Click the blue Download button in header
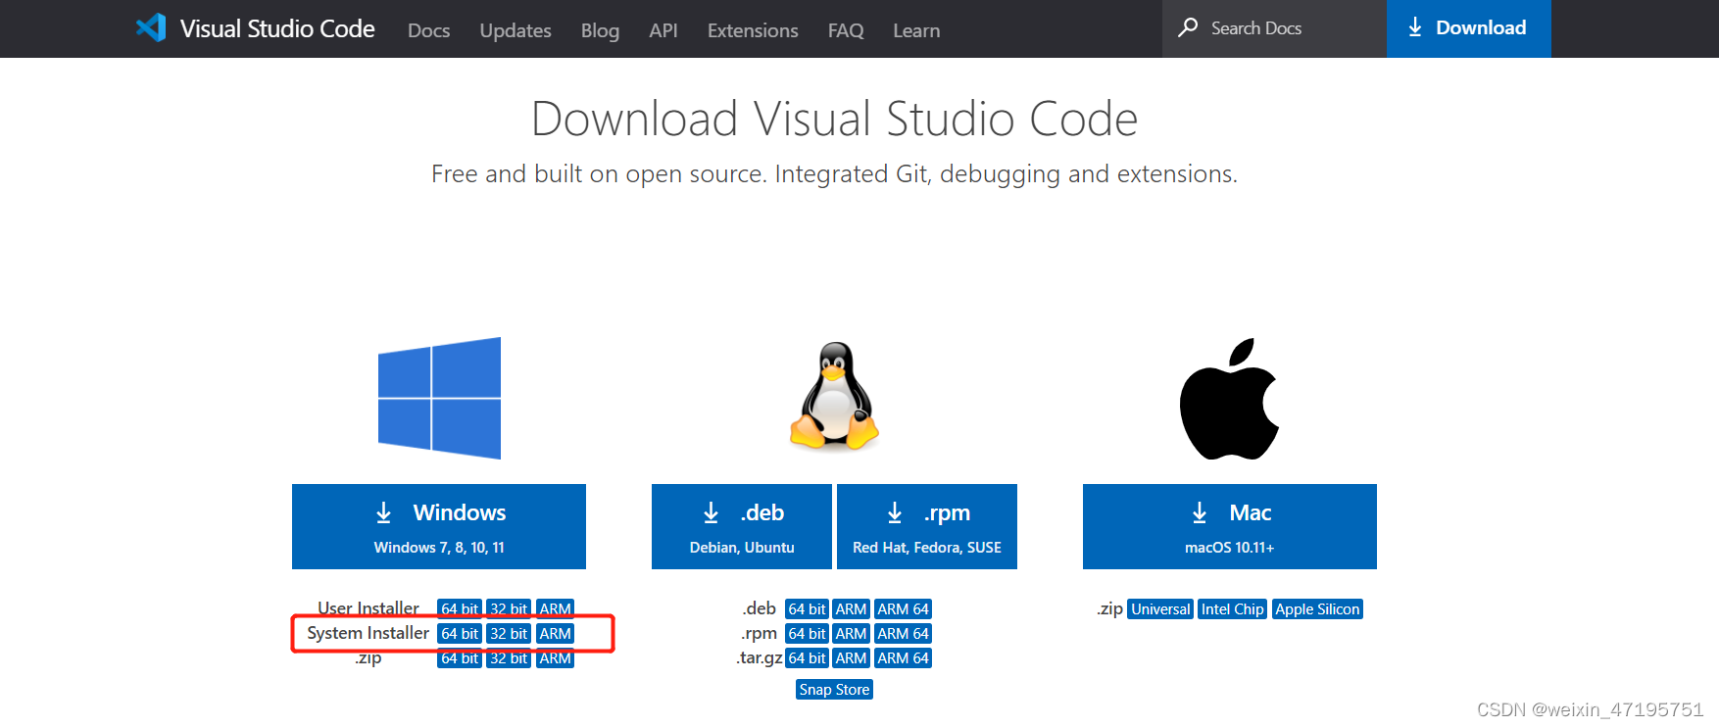The height and width of the screenshot is (728, 1719). [1469, 28]
